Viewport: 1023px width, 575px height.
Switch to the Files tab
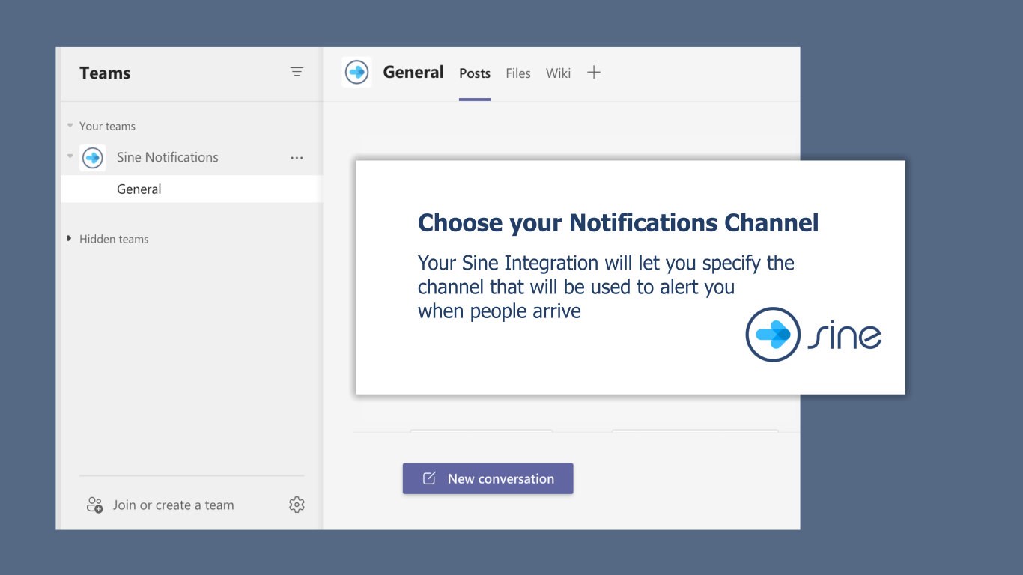click(x=518, y=73)
